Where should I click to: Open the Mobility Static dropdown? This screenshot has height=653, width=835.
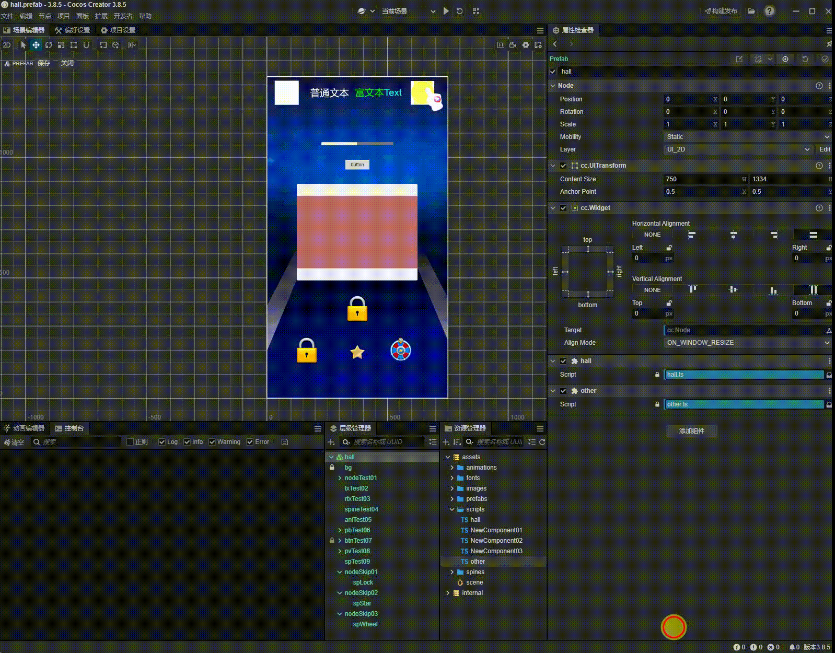[747, 137]
